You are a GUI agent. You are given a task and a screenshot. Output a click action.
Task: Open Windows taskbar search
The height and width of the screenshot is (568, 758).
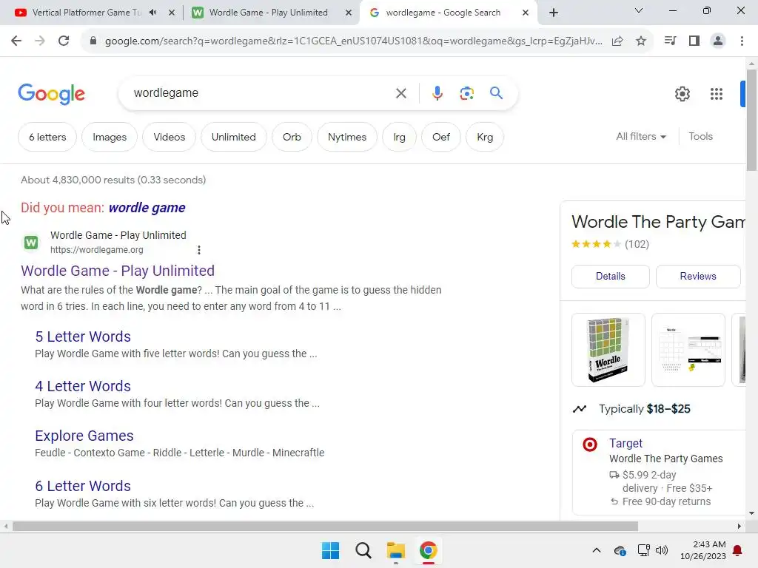[363, 550]
